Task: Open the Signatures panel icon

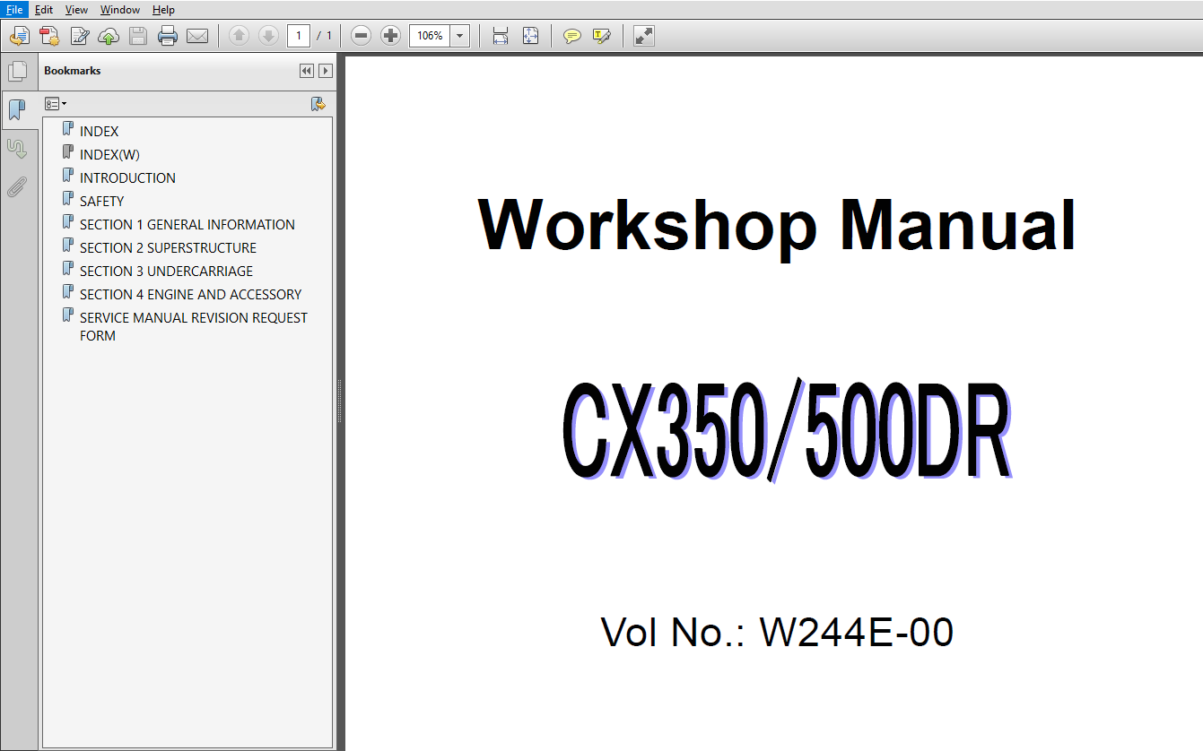Action: point(17,148)
